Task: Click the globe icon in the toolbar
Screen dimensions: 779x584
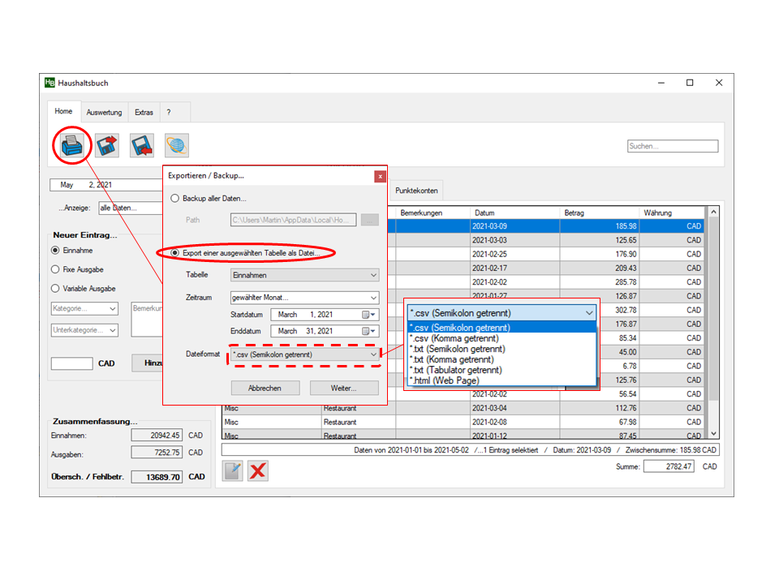Action: click(x=177, y=146)
